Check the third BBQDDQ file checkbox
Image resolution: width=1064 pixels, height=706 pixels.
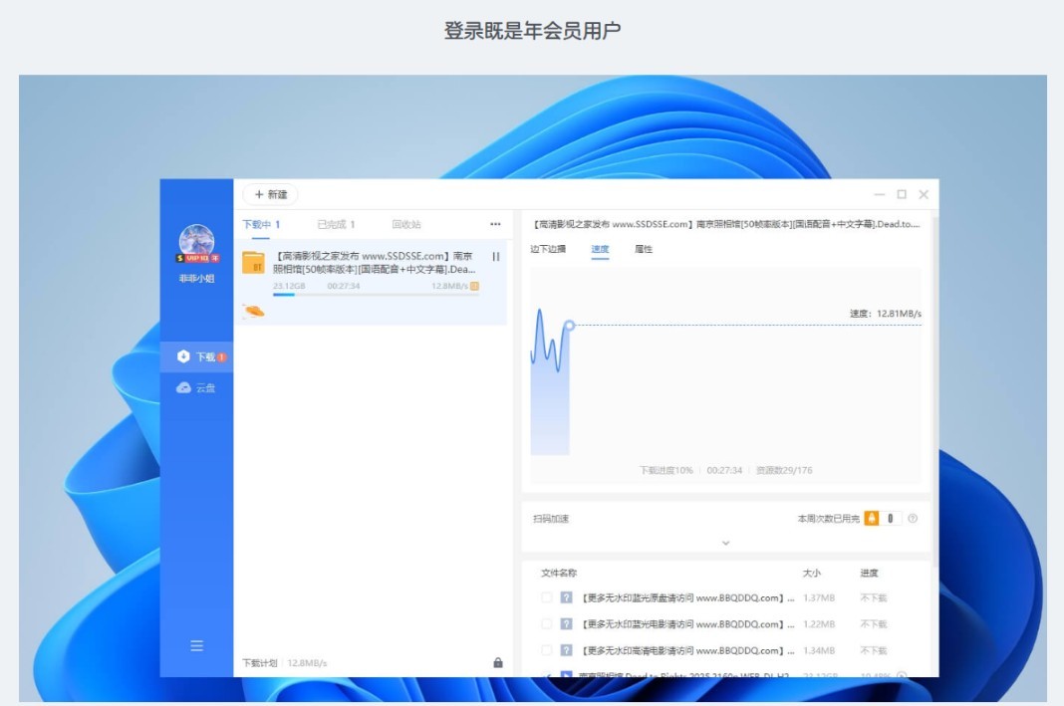pyautogui.click(x=546, y=650)
